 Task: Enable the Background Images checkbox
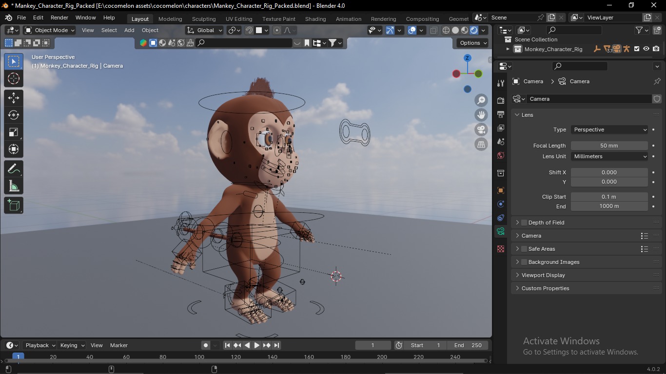click(524, 262)
